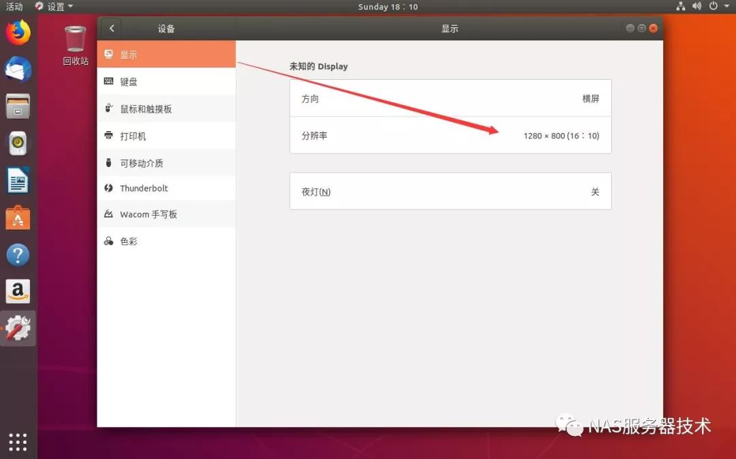The image size is (736, 459).
Task: Open the 分辨率 resolution dropdown
Action: pos(450,135)
